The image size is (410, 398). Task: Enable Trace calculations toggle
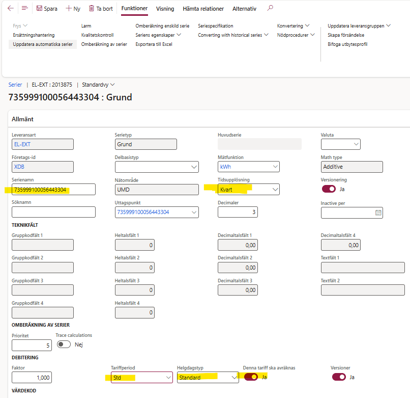click(64, 344)
